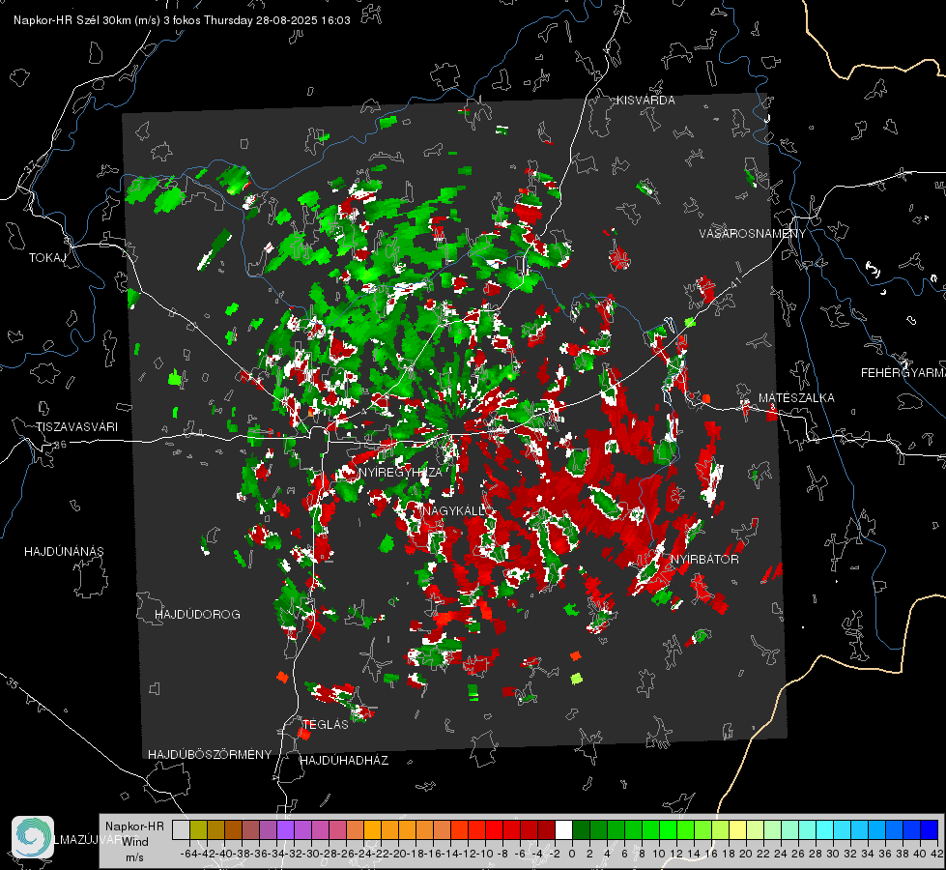
Task: Click road number 35 at lower left
Action: tap(14, 683)
